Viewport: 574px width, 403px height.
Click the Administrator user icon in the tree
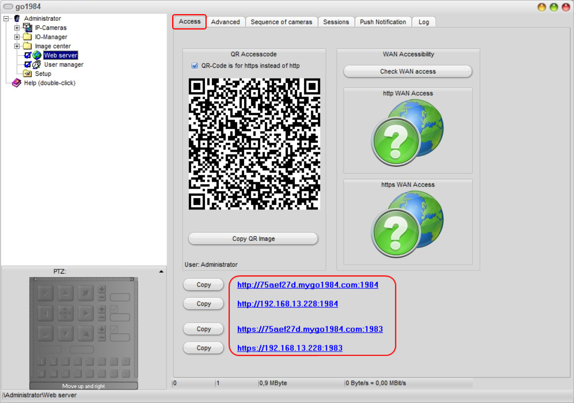click(x=17, y=18)
